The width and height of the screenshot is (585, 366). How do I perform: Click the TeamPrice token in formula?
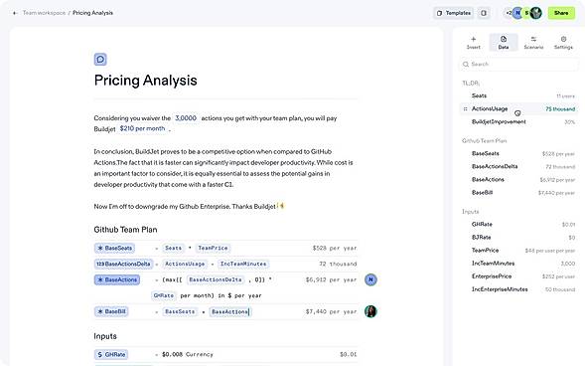tap(213, 248)
